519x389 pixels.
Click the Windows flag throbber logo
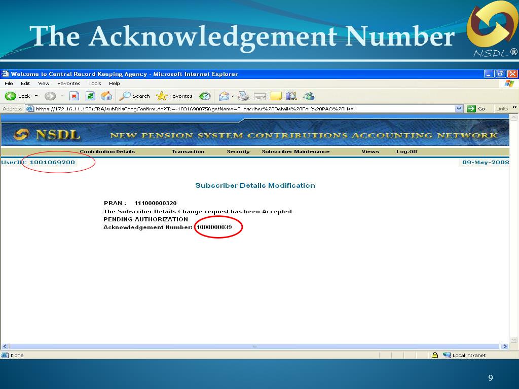click(509, 84)
